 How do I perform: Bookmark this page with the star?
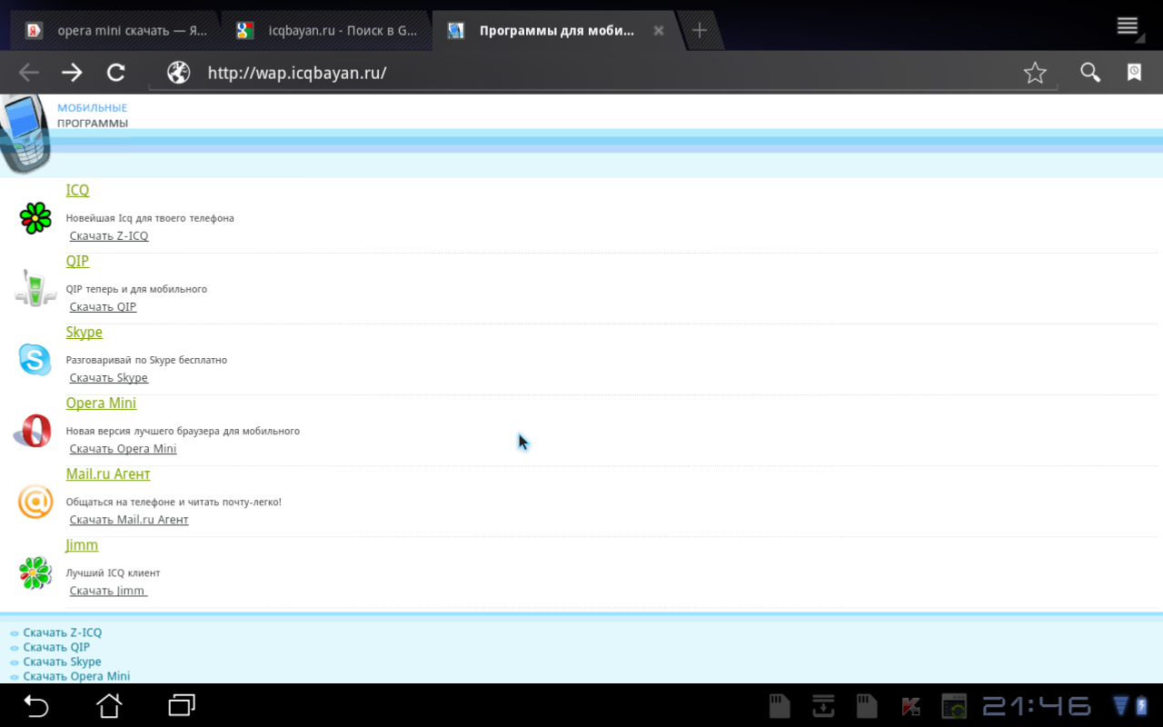click(x=1035, y=73)
